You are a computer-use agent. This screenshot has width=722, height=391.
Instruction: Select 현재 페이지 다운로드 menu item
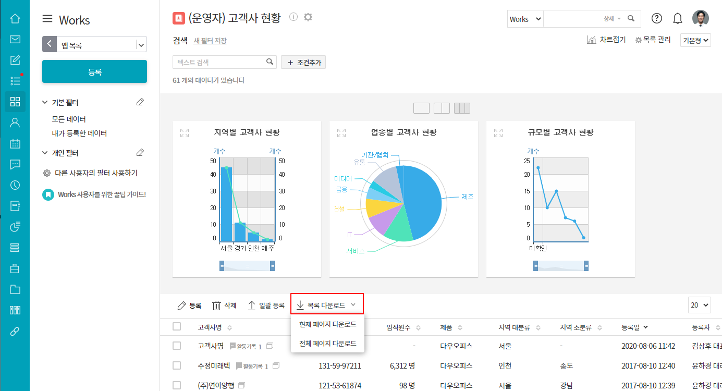coord(327,324)
